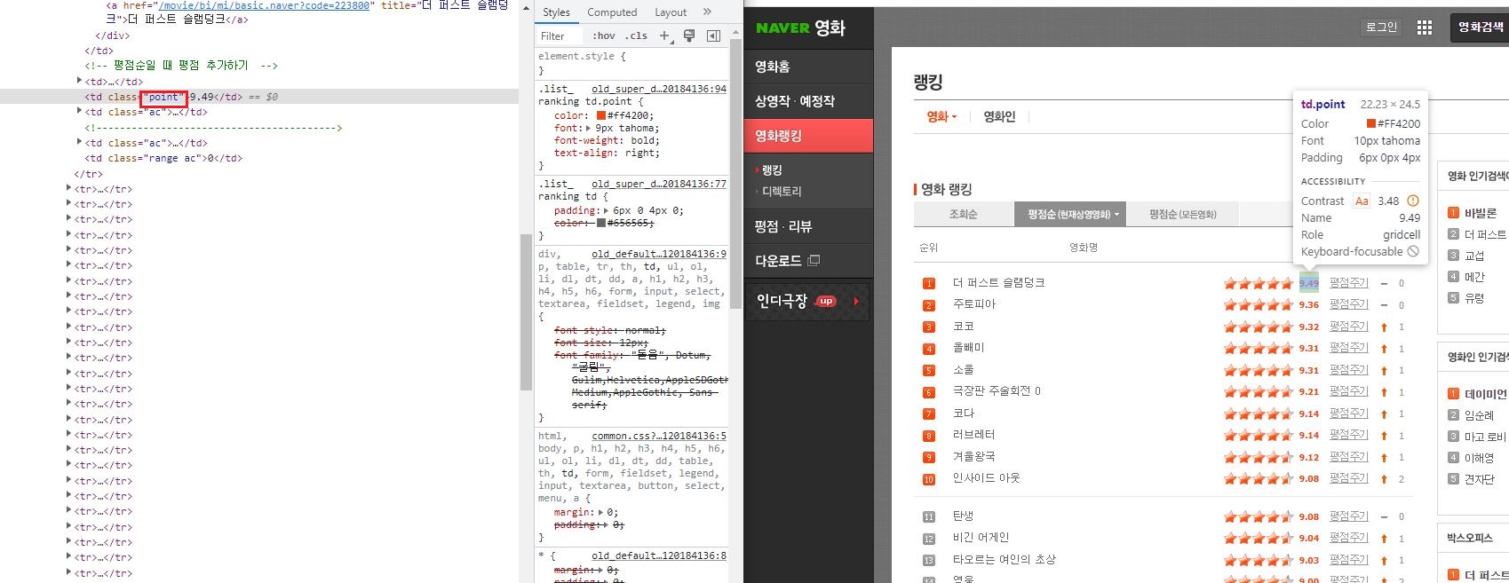Viewport: 1509px width, 583px height.
Task: Switch to the Computed tab
Action: coord(612,12)
